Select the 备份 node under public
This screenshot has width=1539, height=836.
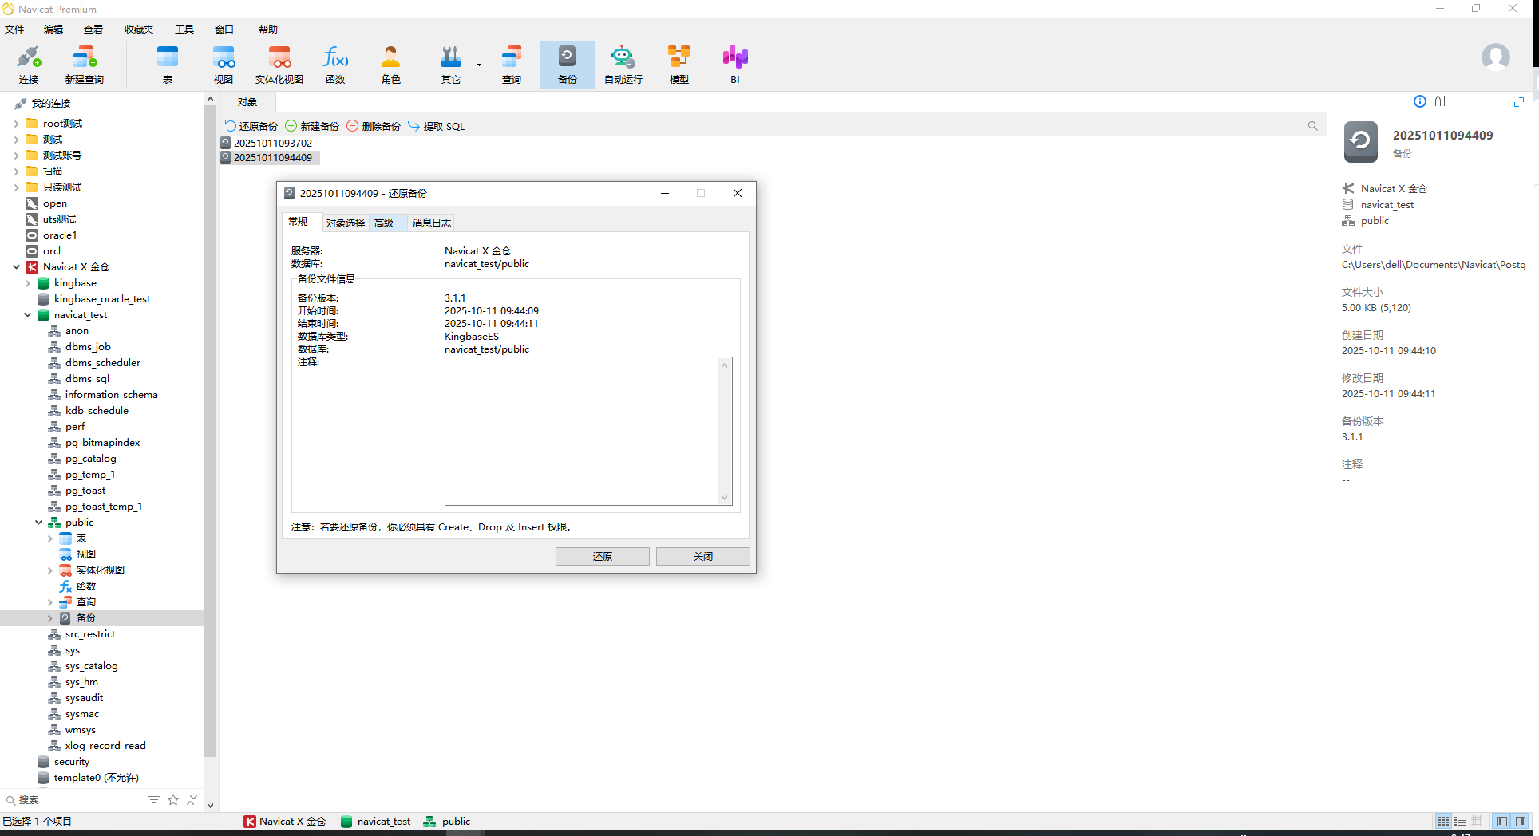click(x=86, y=618)
